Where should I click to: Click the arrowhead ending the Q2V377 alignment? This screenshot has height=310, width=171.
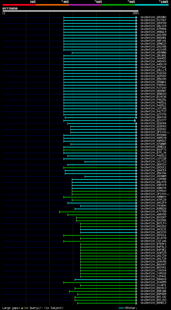(135, 120)
